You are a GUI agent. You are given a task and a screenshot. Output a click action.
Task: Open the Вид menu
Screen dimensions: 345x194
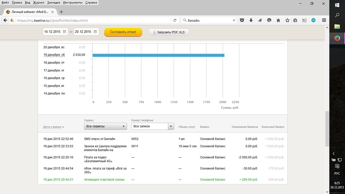point(28,3)
